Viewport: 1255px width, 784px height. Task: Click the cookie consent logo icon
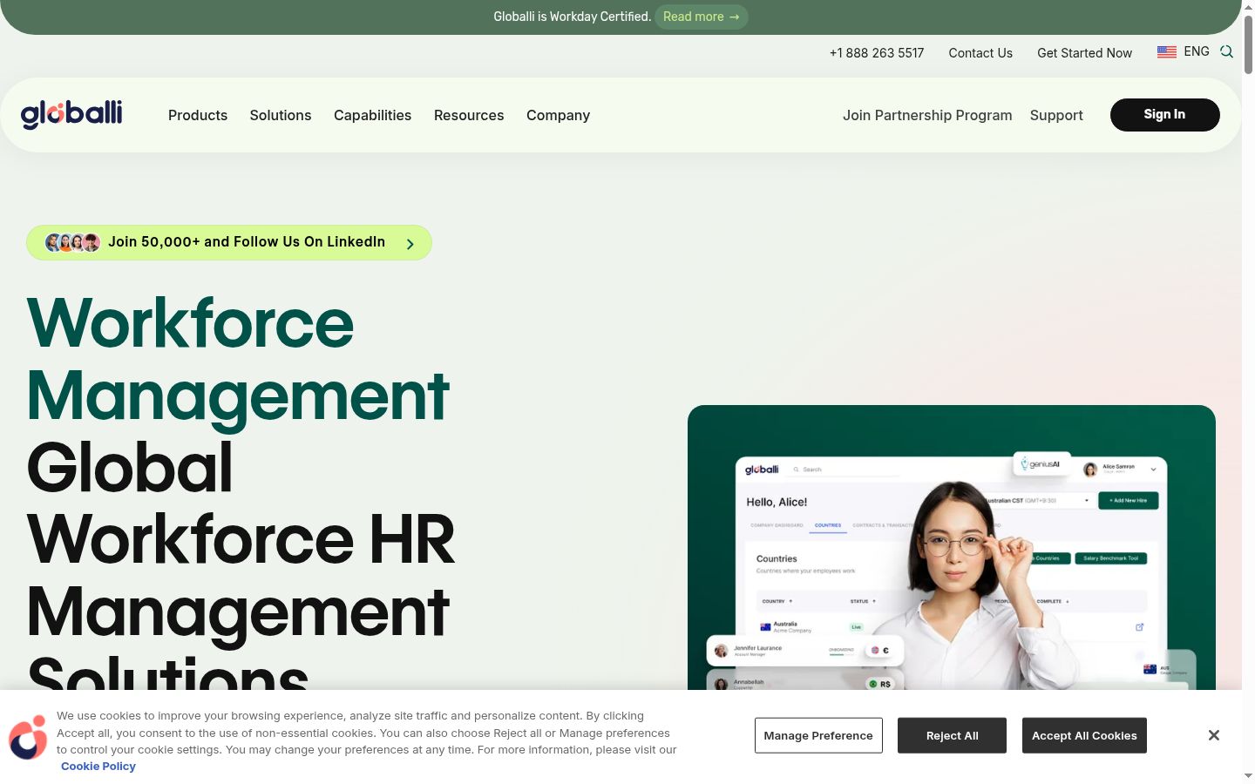28,738
